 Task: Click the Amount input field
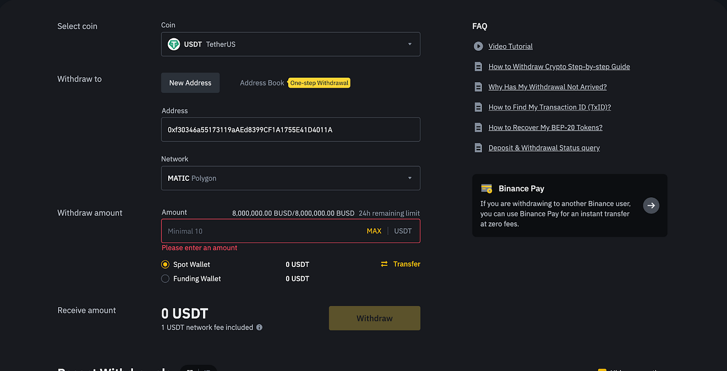point(291,231)
